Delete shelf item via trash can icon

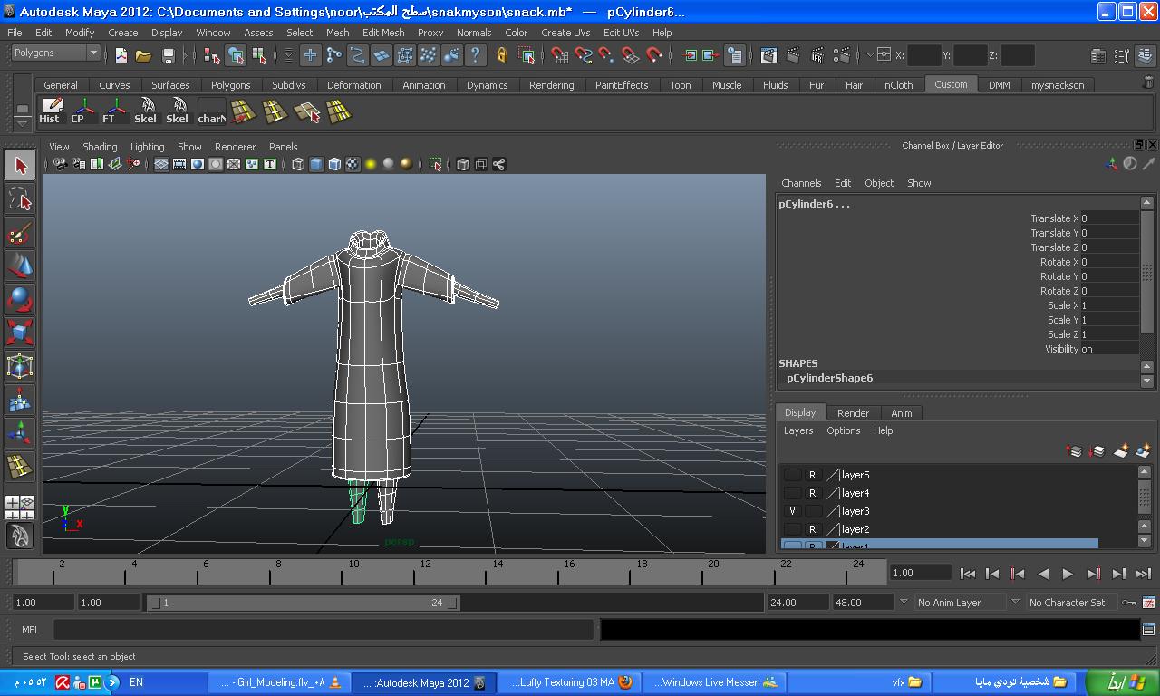point(1148,82)
